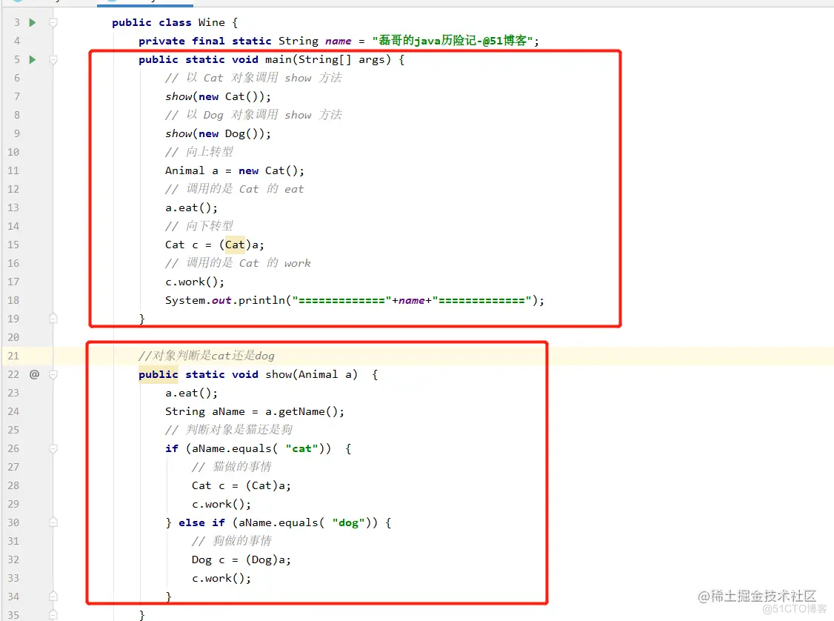Collapse the show method fold marker on line 22

coord(53,374)
